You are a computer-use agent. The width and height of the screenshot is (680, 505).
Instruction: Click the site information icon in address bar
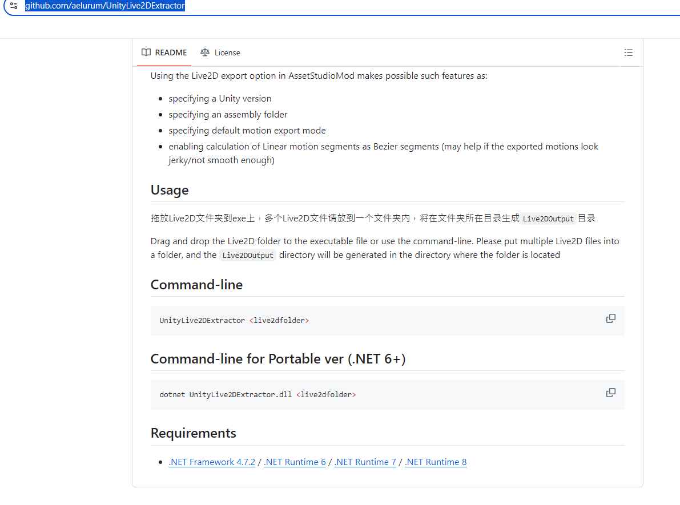(x=14, y=6)
